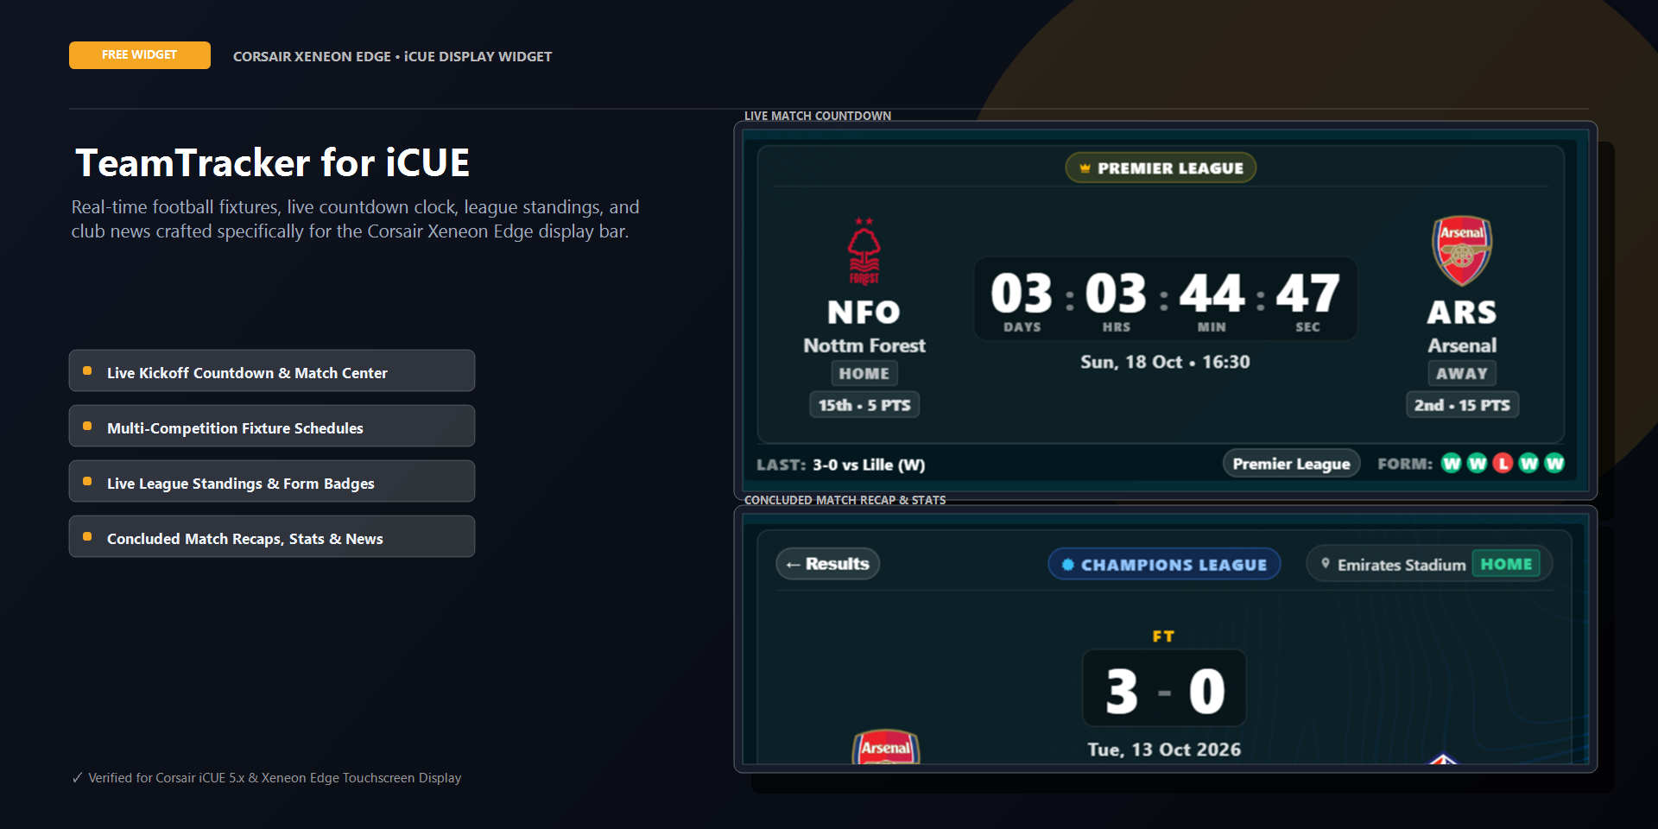Click the Verified for Corsair iCUE footer note
Screen dimensions: 1658x829
click(267, 778)
